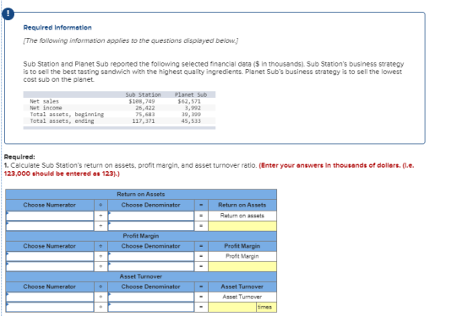Click the Asset Turnover section header

tap(141, 276)
